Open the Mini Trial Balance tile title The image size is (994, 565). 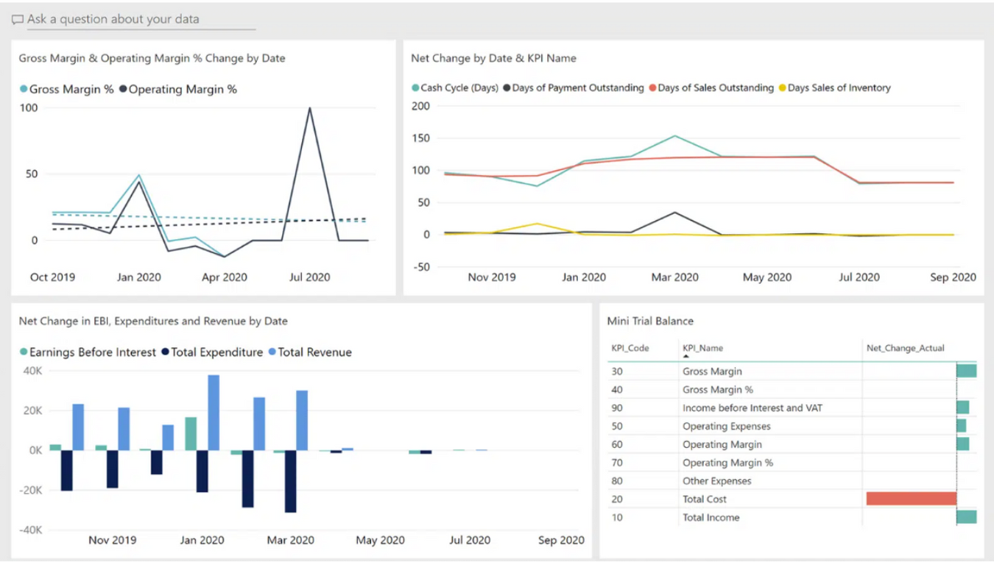(650, 321)
